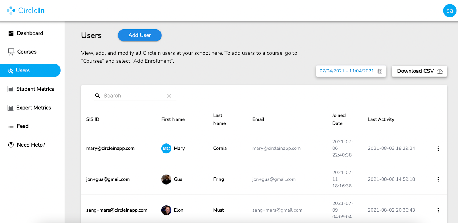Image resolution: width=458 pixels, height=223 pixels.
Task: Click the grey email mary@circleinapp.com
Action: pyautogui.click(x=277, y=148)
